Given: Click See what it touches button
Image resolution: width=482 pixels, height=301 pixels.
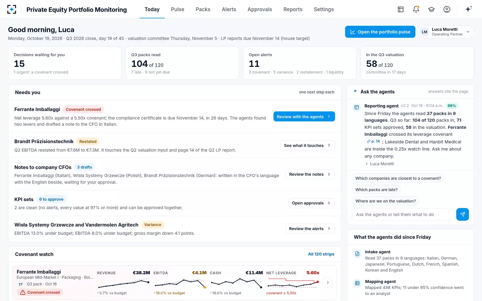Looking at the screenshot, I should [x=308, y=145].
